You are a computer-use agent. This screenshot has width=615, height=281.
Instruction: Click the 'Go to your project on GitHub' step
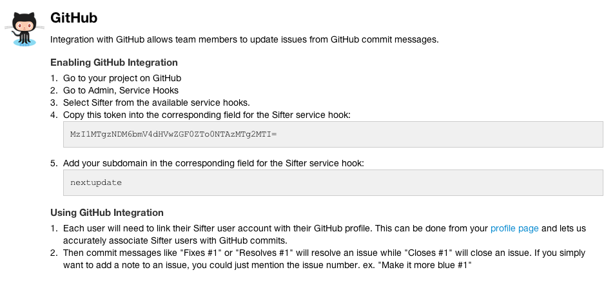pyautogui.click(x=122, y=79)
